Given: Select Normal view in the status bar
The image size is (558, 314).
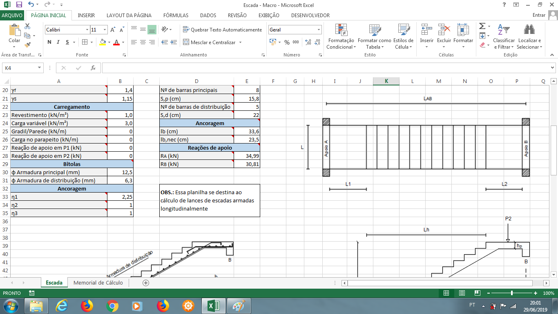Looking at the screenshot, I should (x=446, y=293).
